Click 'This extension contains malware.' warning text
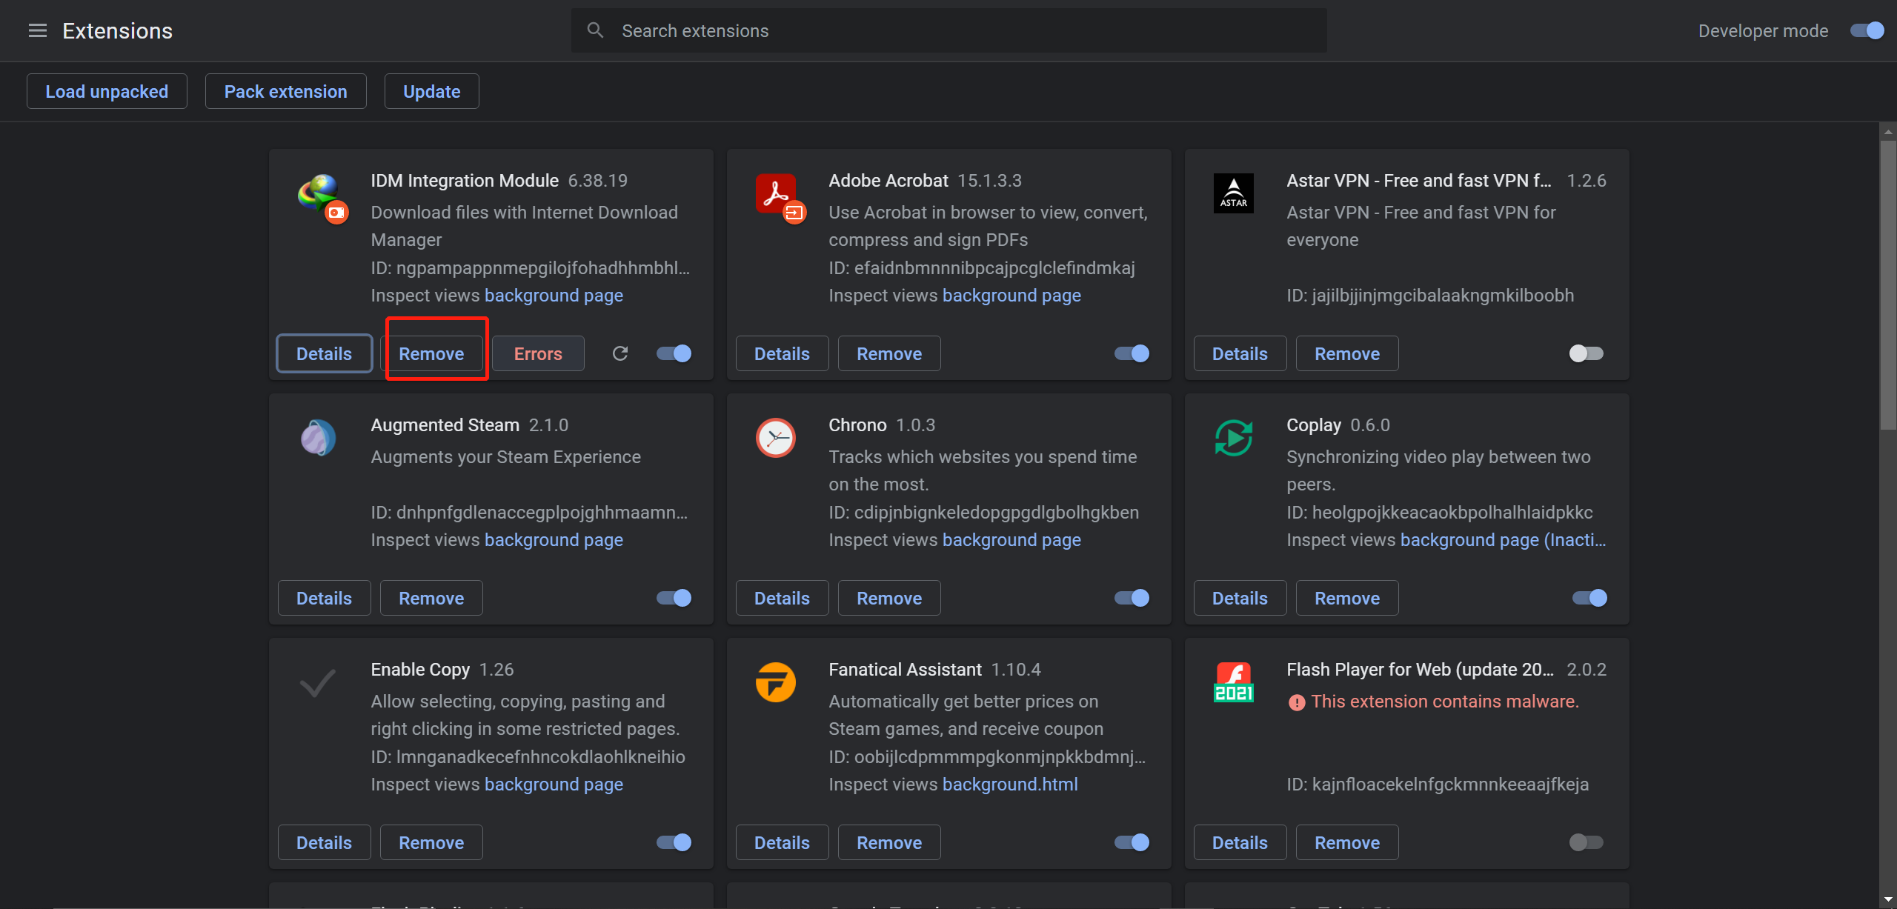This screenshot has height=909, width=1897. (x=1445, y=702)
